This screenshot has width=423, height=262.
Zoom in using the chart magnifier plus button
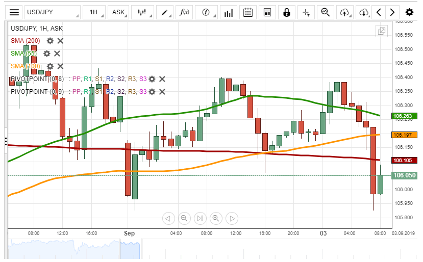[216, 219]
